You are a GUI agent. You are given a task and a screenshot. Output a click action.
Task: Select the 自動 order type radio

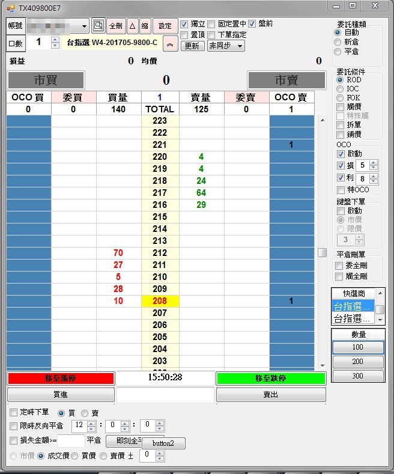click(338, 32)
